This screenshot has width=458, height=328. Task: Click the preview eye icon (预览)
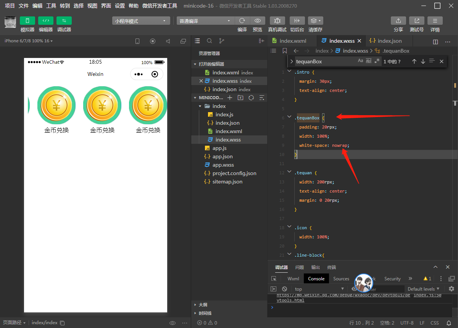(258, 21)
